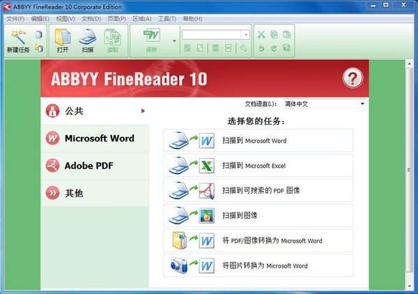Click the red W icon beside Microsoft Word
This screenshot has height=294, width=418.
52,139
